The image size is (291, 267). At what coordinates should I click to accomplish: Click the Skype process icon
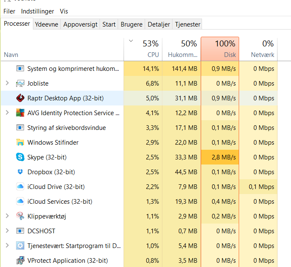click(x=20, y=157)
